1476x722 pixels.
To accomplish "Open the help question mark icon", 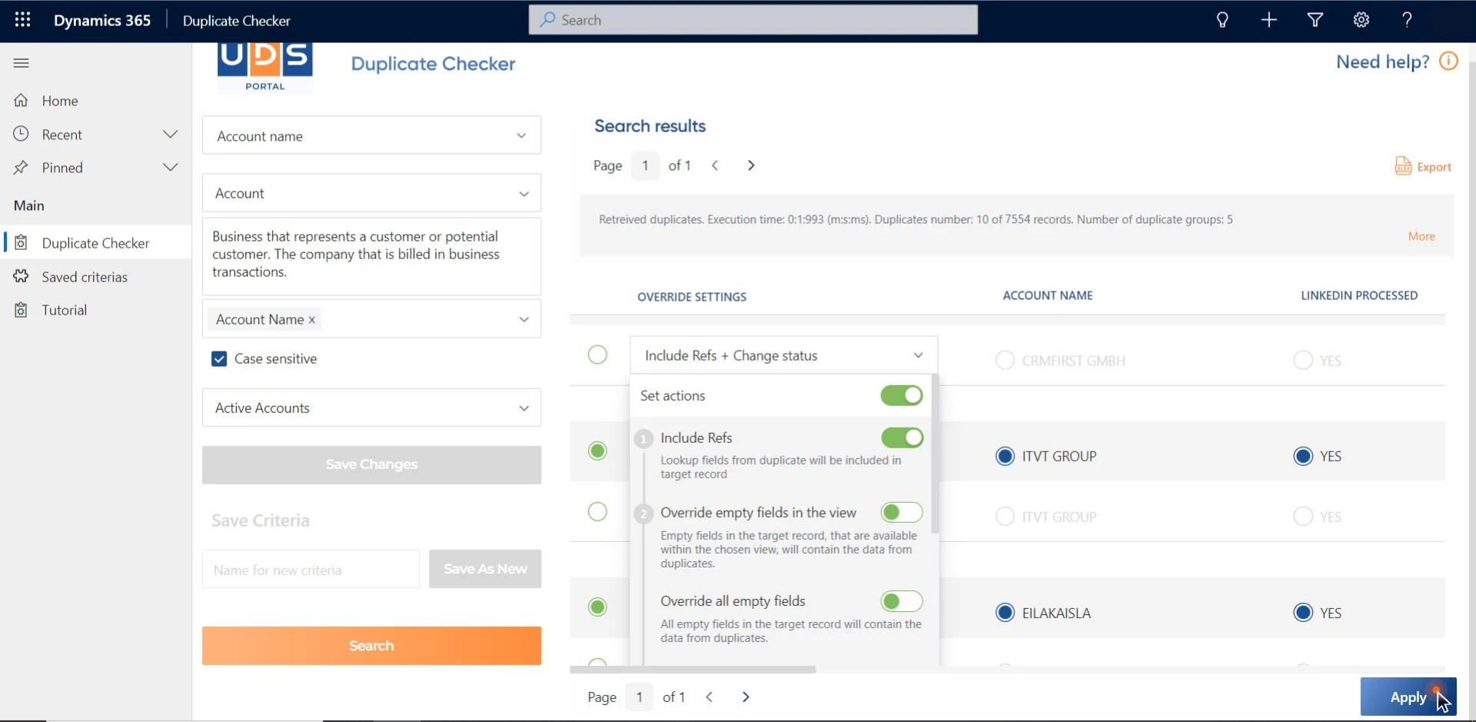I will (x=1408, y=20).
